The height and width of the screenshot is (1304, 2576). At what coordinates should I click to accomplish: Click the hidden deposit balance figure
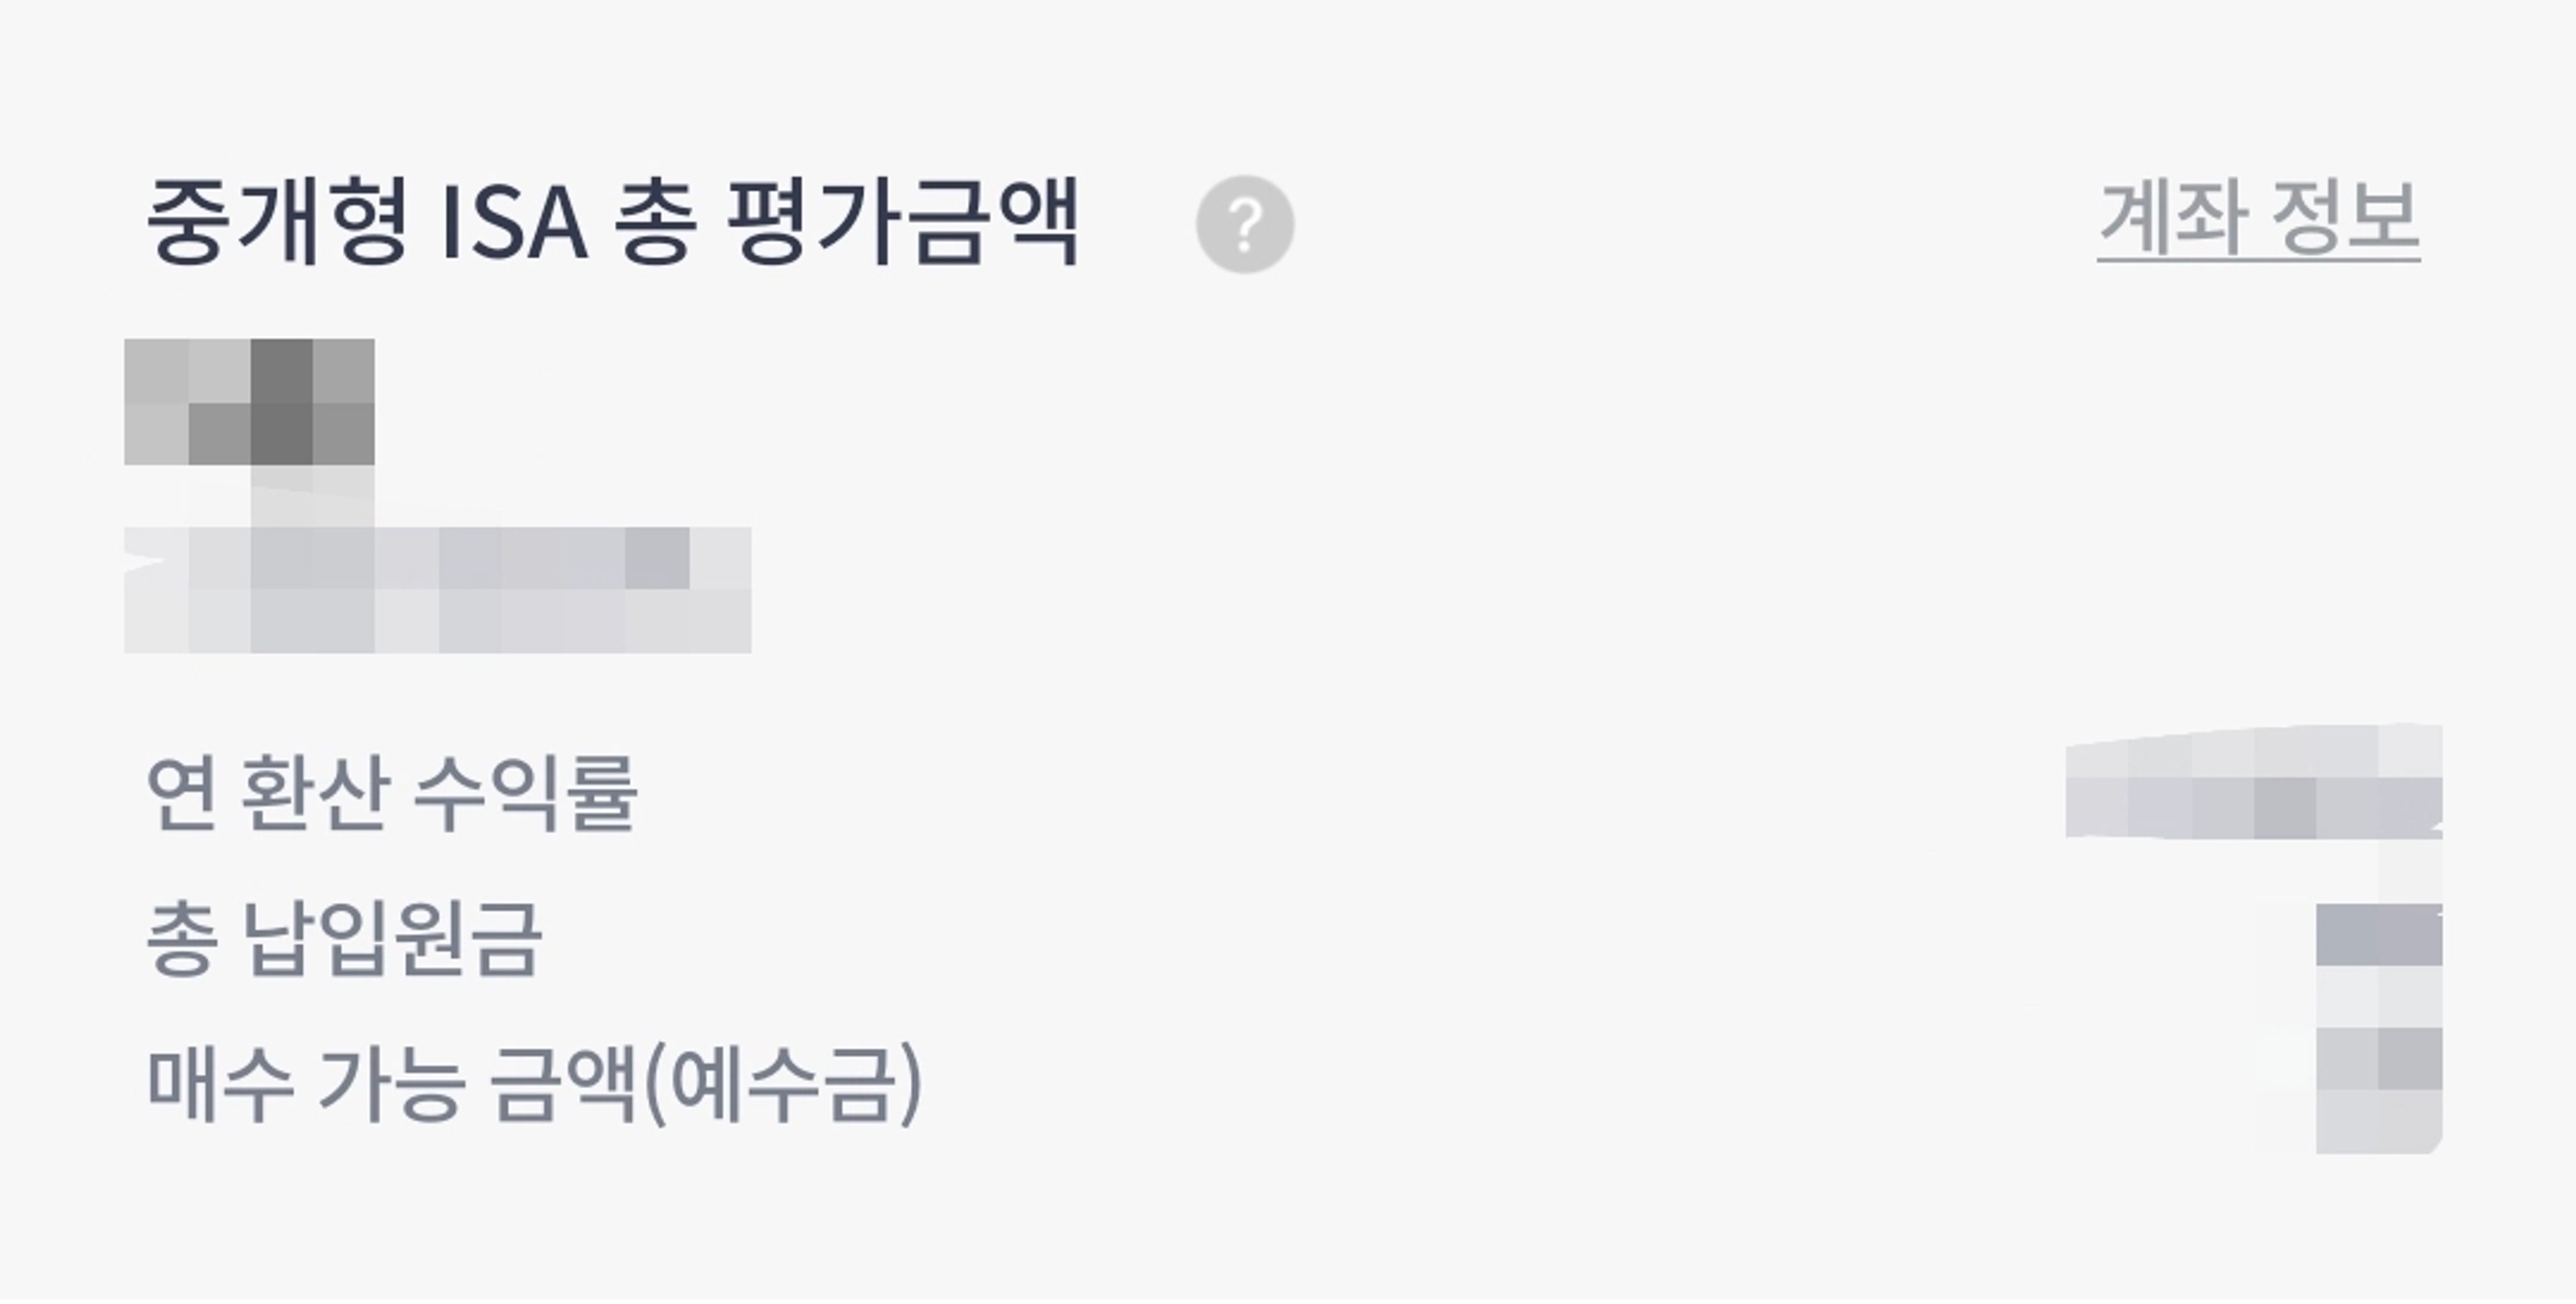pos(2378,1089)
